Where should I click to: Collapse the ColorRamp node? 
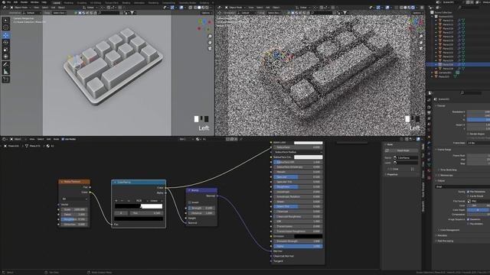click(115, 182)
